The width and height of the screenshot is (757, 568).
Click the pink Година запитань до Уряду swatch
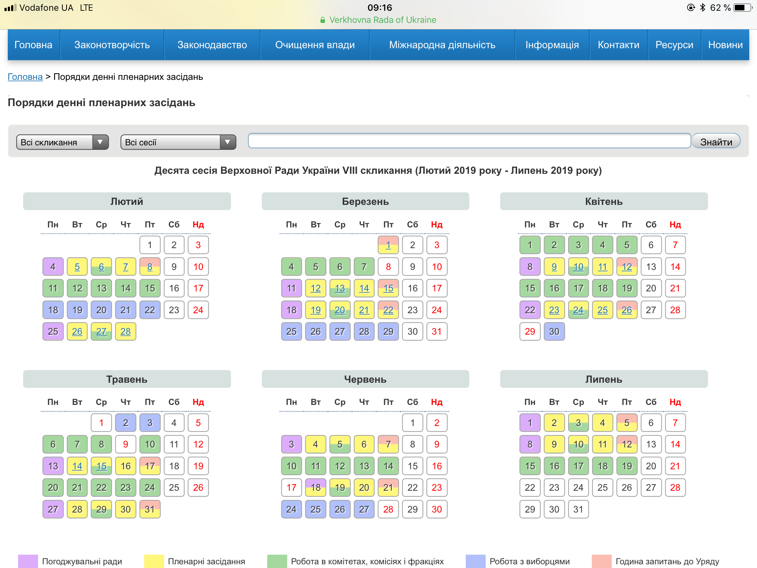coord(601,561)
